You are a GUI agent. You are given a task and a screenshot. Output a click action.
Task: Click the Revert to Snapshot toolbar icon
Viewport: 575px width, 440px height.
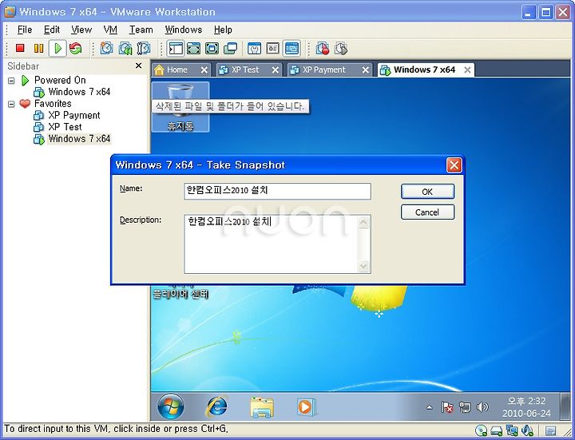125,49
